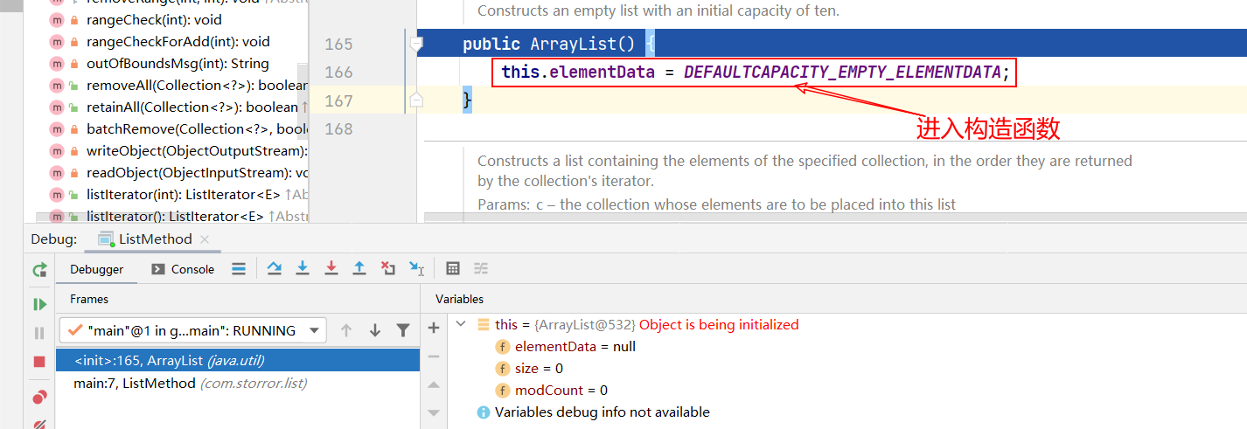Click the blue Step Into arrow

tap(303, 269)
